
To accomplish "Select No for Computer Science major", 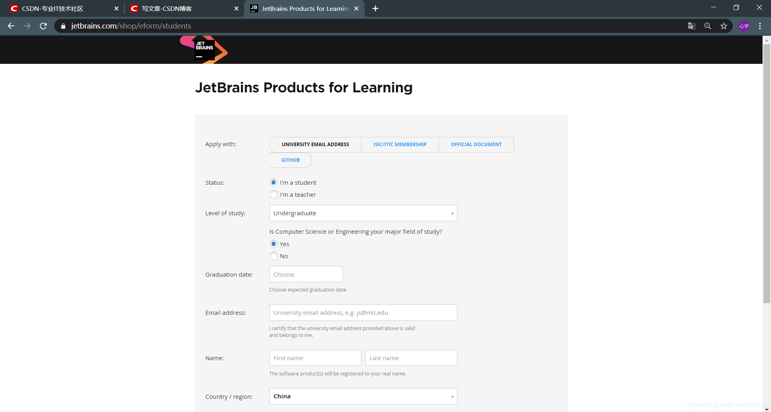I will (274, 256).
